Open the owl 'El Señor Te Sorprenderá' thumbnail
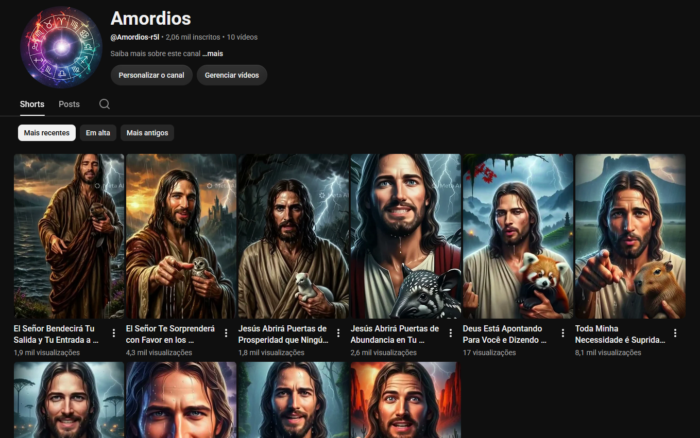 pos(181,236)
